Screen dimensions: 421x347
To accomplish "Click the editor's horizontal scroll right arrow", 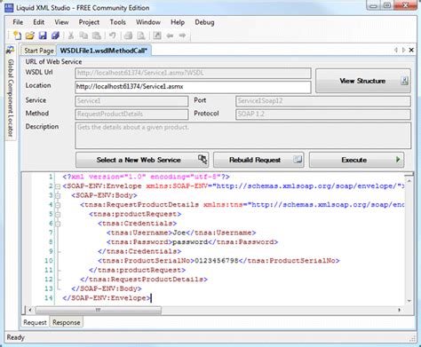I will tap(400, 310).
